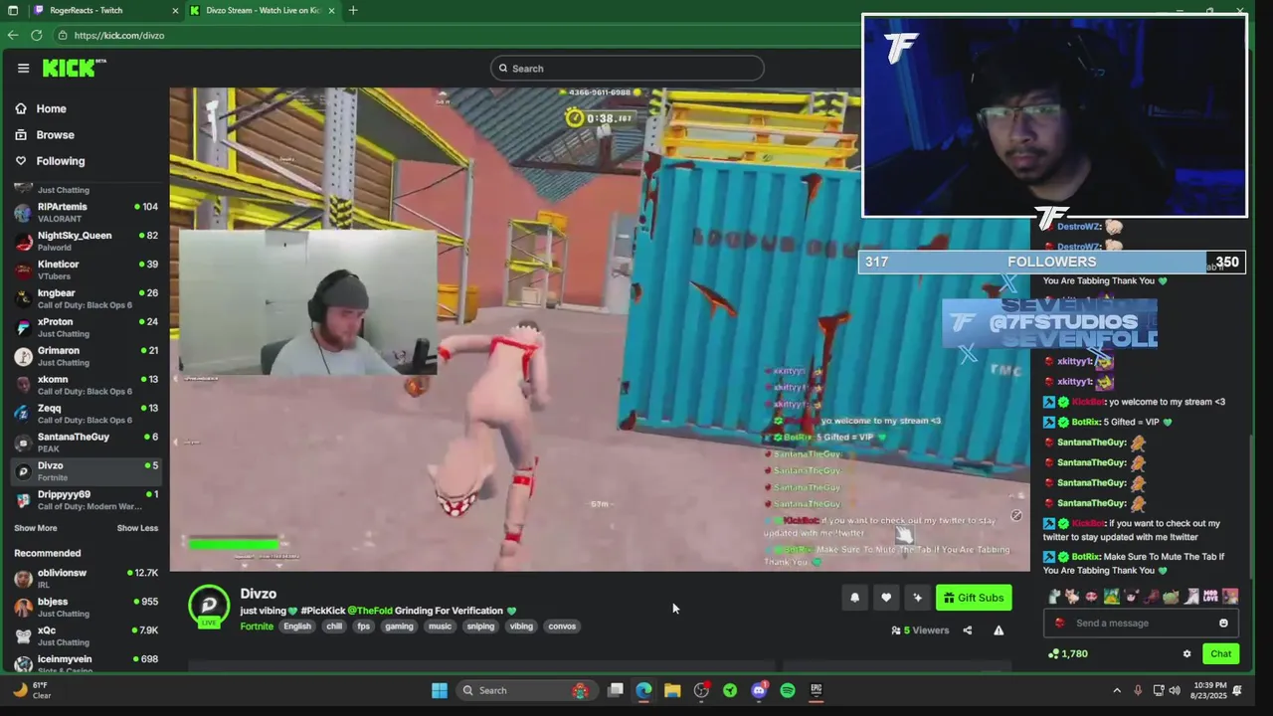1273x716 pixels.
Task: Open Spotify from the taskbar
Action: [788, 690]
